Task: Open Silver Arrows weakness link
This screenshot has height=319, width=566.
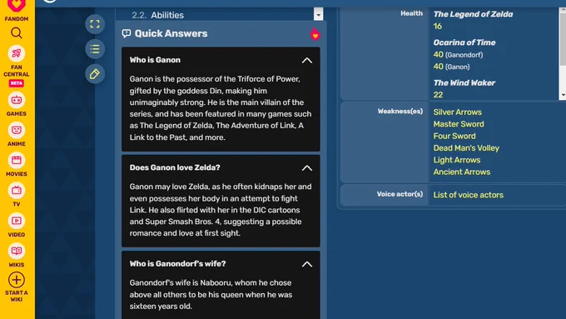Action: click(x=457, y=112)
